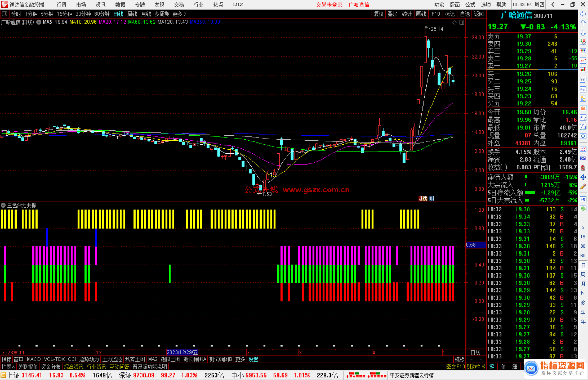Collapse the 侧边栏 sidebar toggle
588x380 pixels.
point(476,367)
